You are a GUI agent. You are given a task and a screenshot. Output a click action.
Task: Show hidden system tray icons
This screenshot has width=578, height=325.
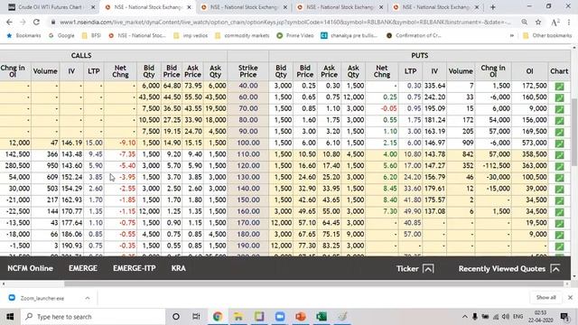tap(465, 317)
